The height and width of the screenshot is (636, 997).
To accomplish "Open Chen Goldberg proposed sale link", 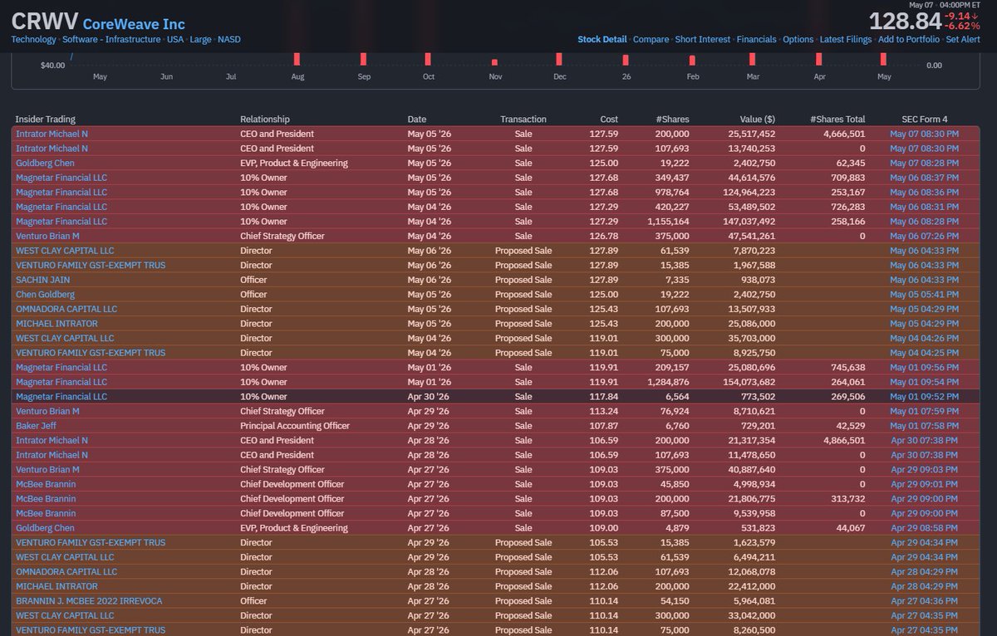I will coord(45,295).
